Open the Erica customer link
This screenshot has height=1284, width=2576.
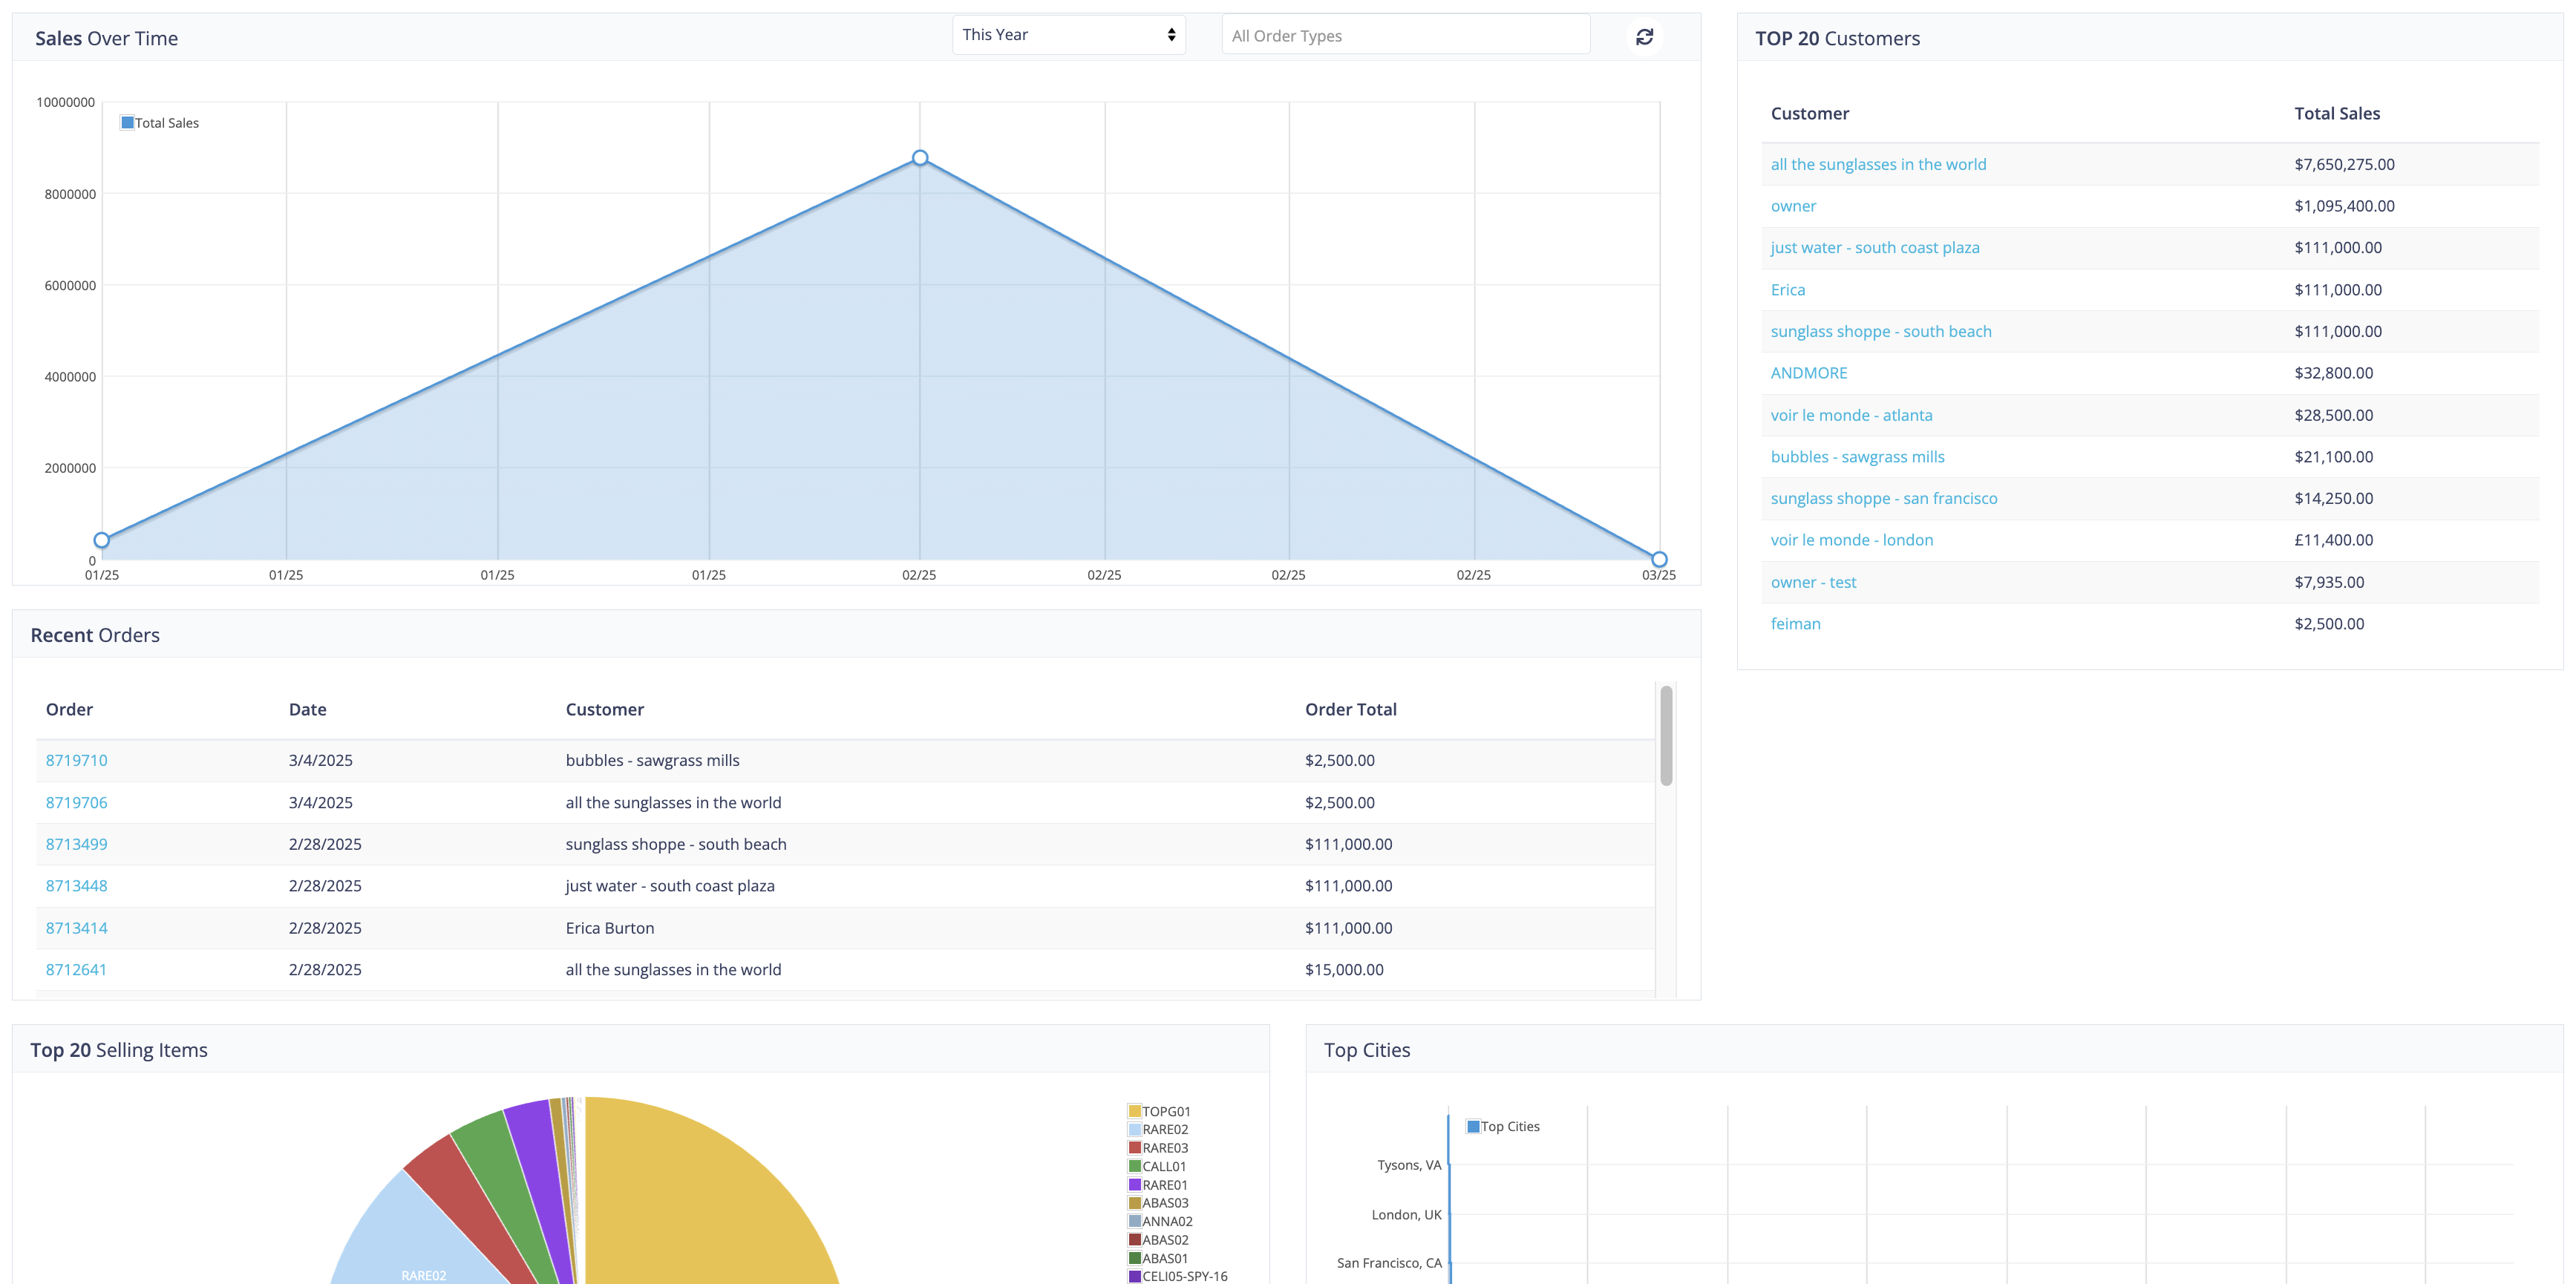(1787, 290)
